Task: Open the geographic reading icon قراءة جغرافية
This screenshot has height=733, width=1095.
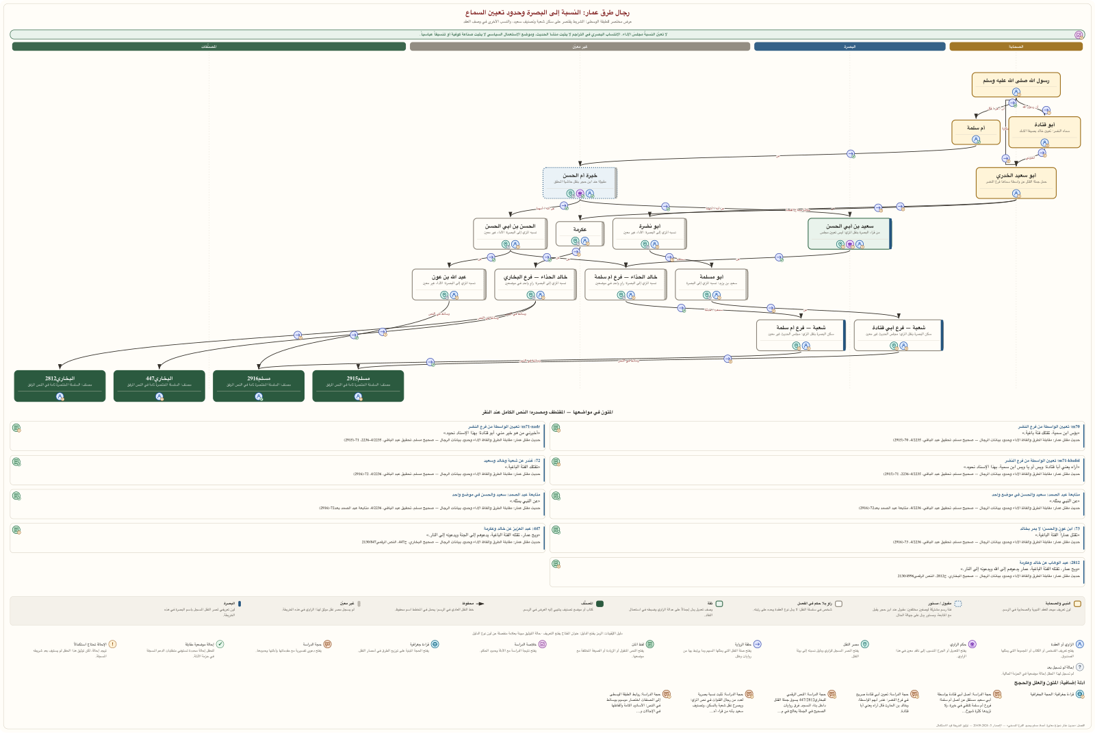Action: [1079, 694]
